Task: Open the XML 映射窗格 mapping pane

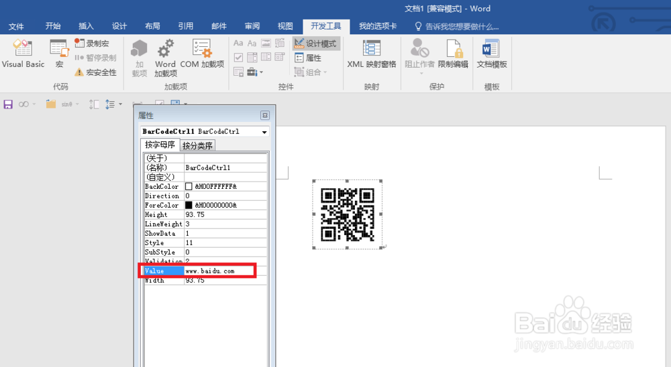Action: [372, 54]
